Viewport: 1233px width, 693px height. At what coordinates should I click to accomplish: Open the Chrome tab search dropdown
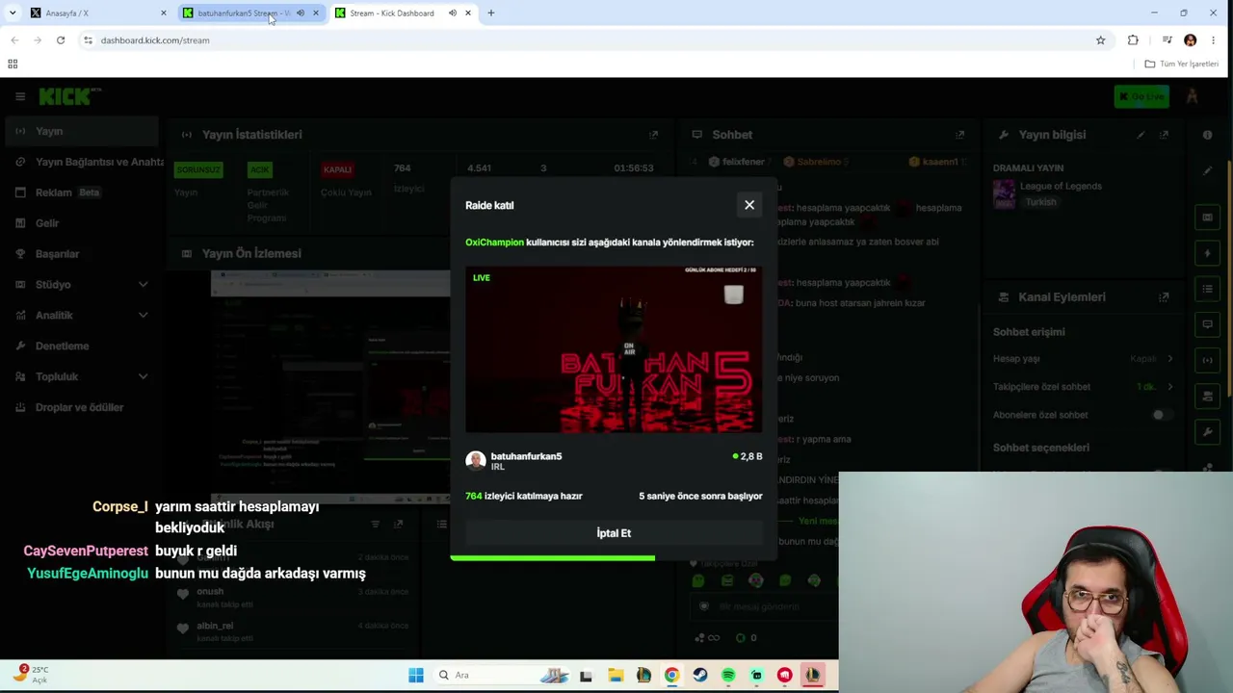(13, 13)
